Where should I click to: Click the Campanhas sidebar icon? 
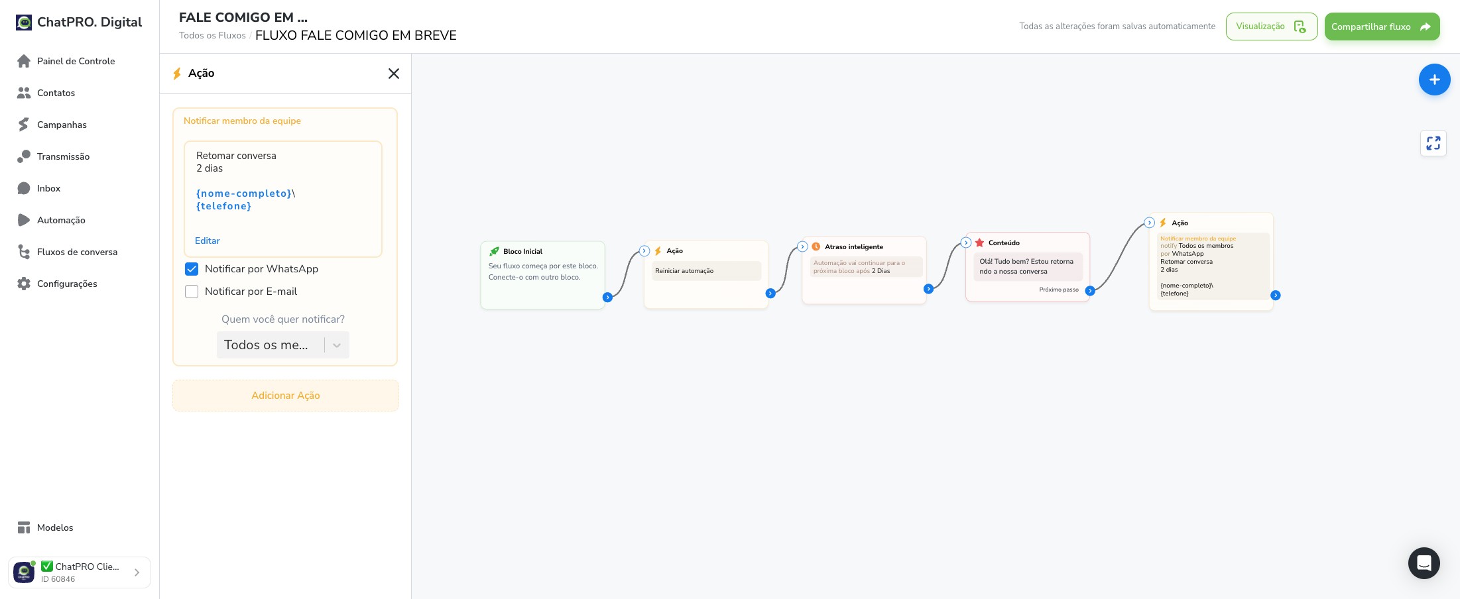(x=24, y=125)
